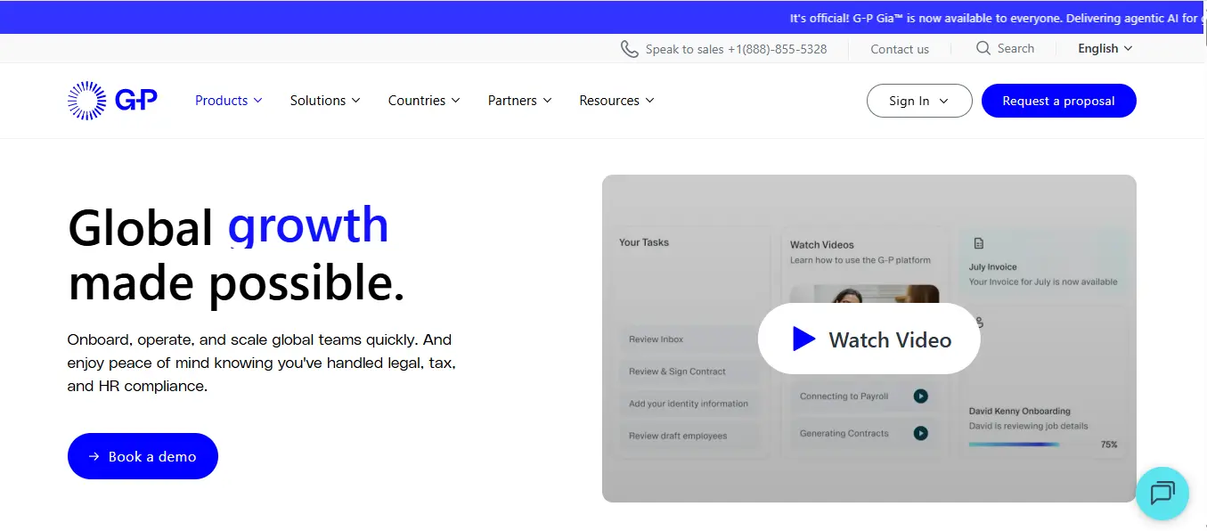This screenshot has height=531, width=1207.
Task: Click the Review draft employees row
Action: [x=689, y=436]
